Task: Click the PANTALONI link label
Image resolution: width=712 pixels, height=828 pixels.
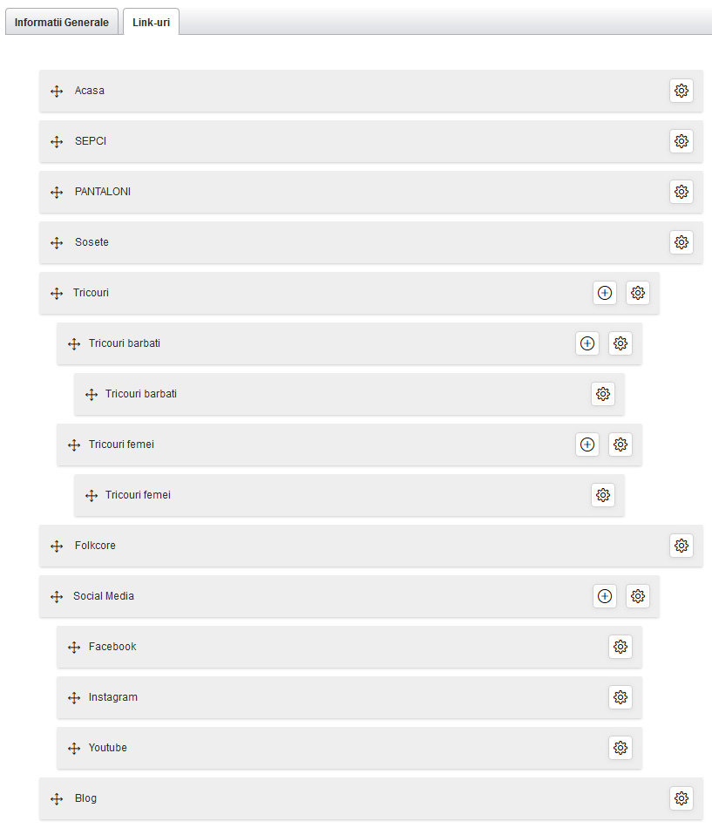Action: [x=103, y=192]
